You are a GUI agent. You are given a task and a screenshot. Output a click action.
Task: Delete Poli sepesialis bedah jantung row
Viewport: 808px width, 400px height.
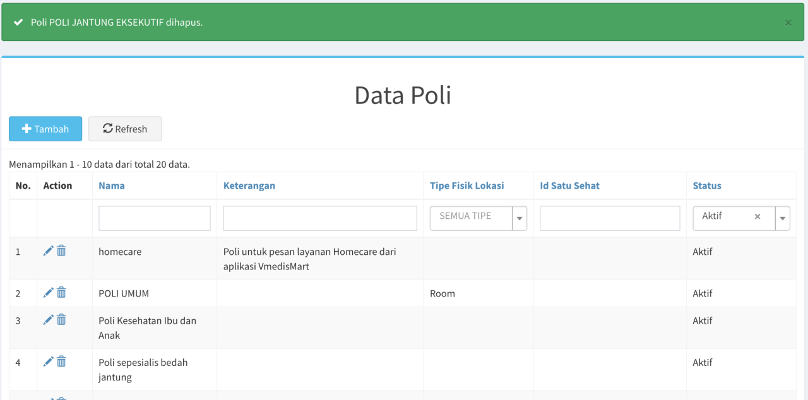61,362
